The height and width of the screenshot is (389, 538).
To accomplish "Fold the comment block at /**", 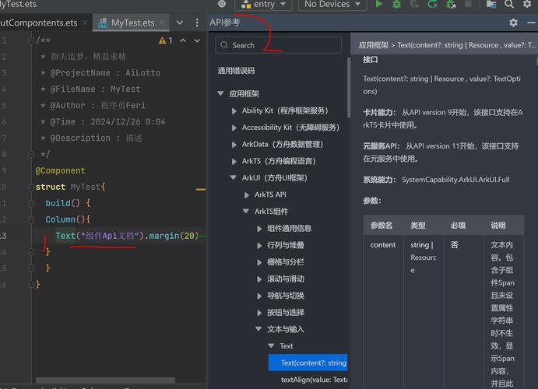I will point(31,40).
